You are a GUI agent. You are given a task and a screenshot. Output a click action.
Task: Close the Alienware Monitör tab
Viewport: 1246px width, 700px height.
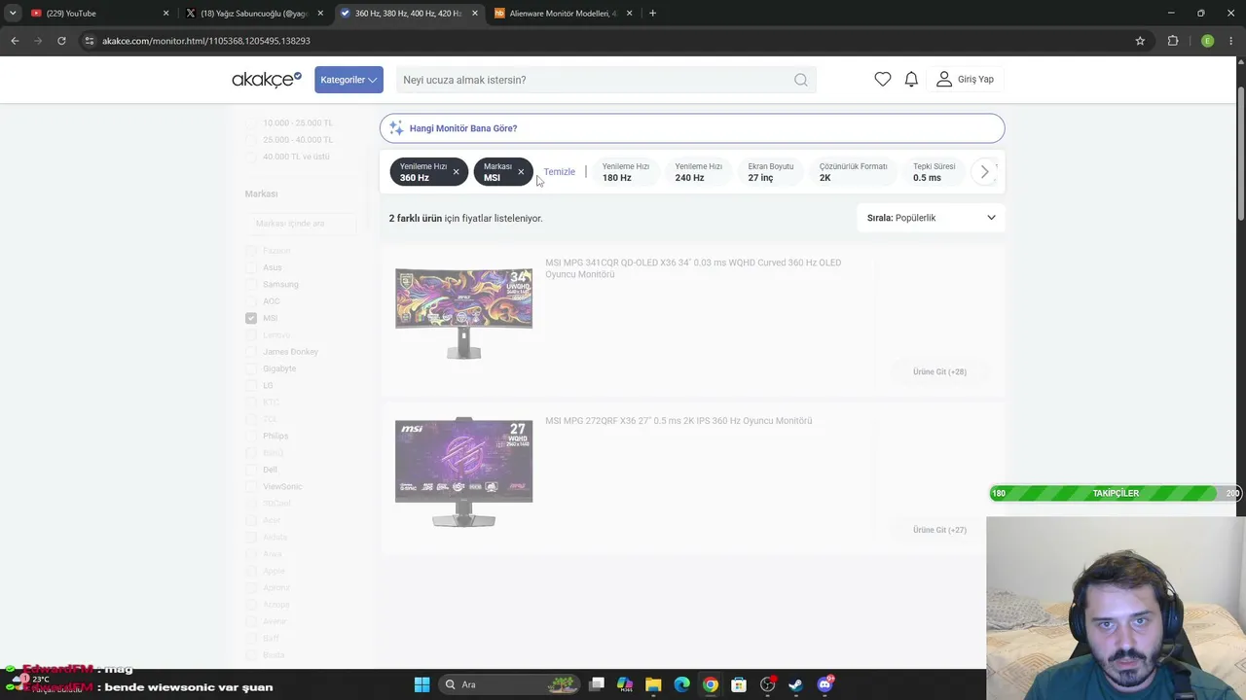pyautogui.click(x=629, y=14)
